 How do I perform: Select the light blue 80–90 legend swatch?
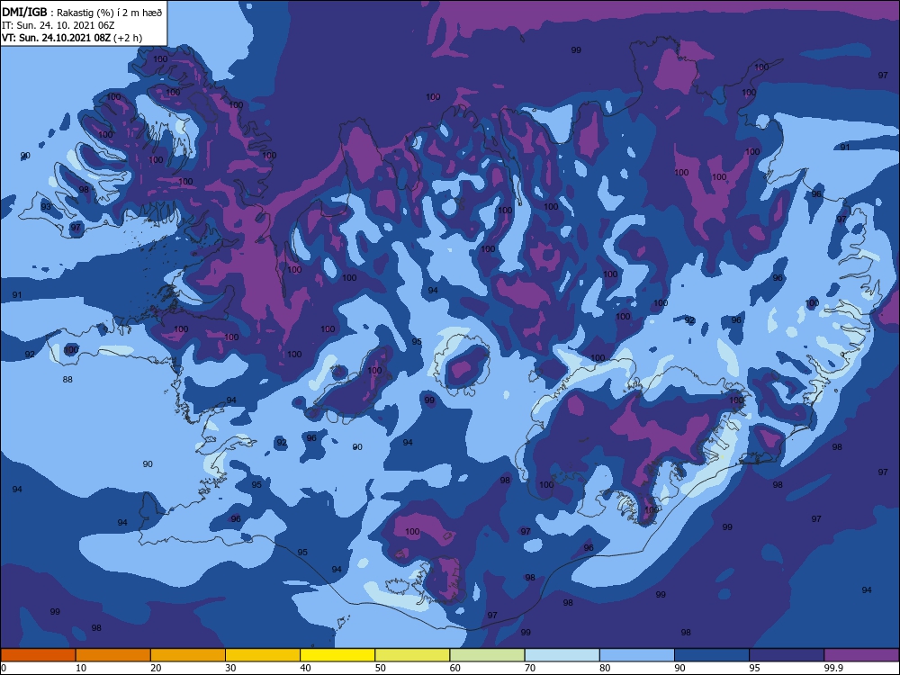[x=637, y=655]
